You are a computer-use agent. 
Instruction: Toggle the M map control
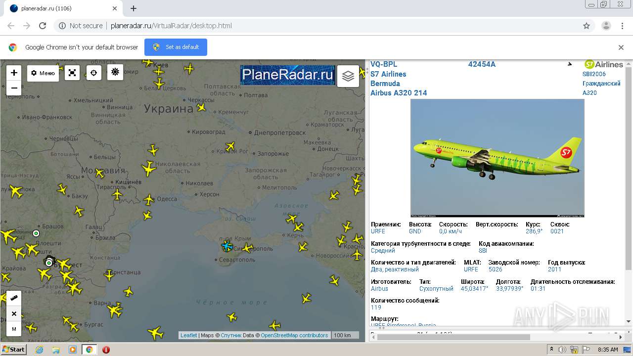point(14,329)
